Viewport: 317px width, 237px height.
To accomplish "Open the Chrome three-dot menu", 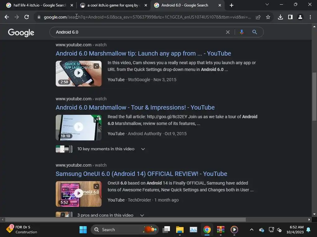I will [x=310, y=17].
